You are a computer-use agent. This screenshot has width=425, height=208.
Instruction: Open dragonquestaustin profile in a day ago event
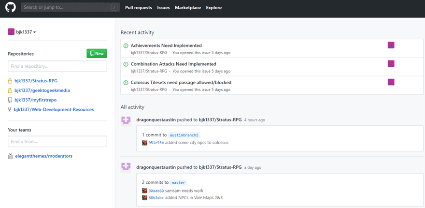point(156,167)
